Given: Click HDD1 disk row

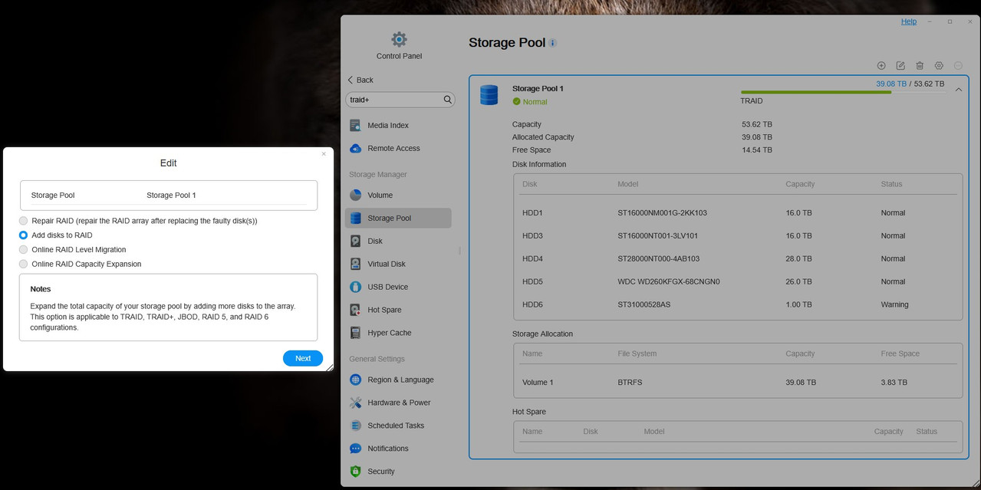Looking at the screenshot, I should 738,212.
